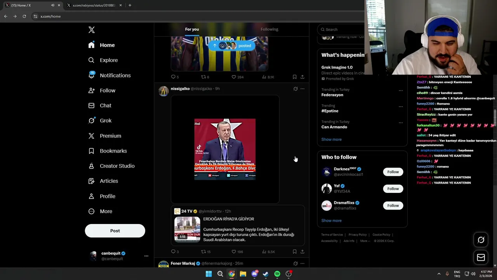Mute the Home / X browser tab audio
Image resolution: width=497 pixels, height=280 pixels.
click(52, 5)
